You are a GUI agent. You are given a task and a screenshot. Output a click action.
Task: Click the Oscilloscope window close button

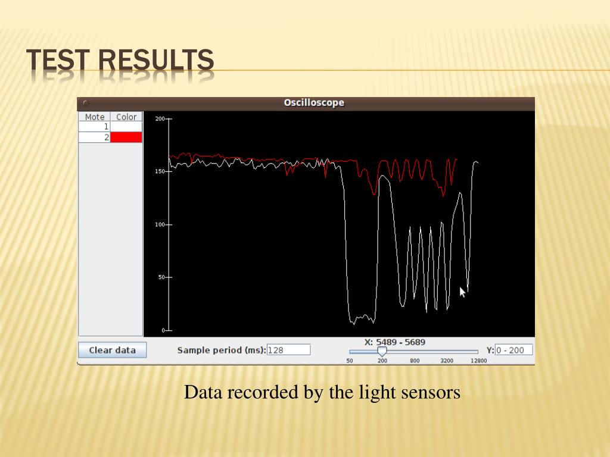coord(86,103)
